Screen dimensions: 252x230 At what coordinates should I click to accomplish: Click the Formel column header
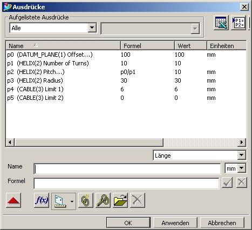point(147,46)
